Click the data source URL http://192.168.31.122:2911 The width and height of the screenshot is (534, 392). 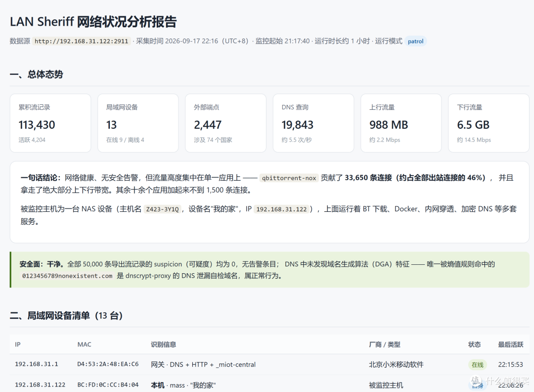point(82,41)
